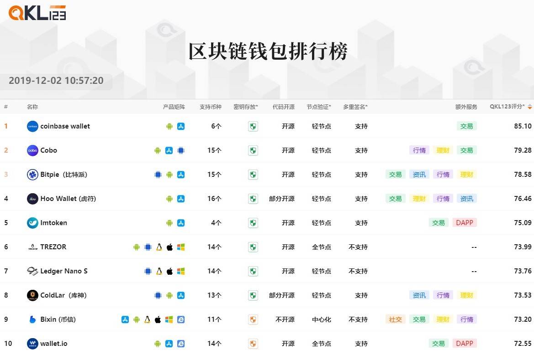Viewport: 534px width, 355px height.
Task: Click ColdLar 资讯 tag
Action: click(x=419, y=295)
